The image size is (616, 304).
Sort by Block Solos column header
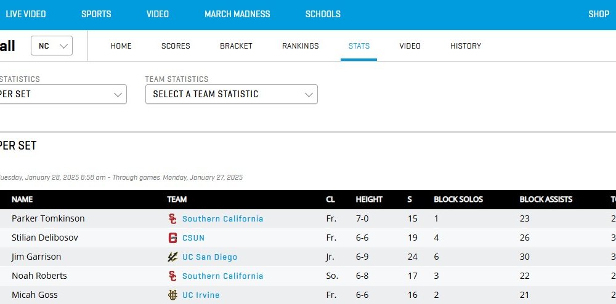click(x=458, y=199)
